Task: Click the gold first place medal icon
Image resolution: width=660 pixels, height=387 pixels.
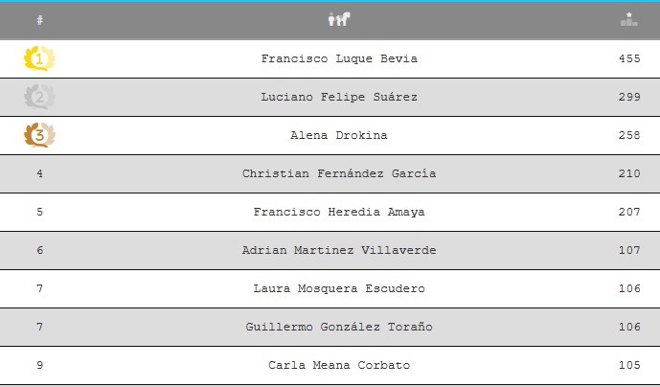Action: click(x=39, y=59)
